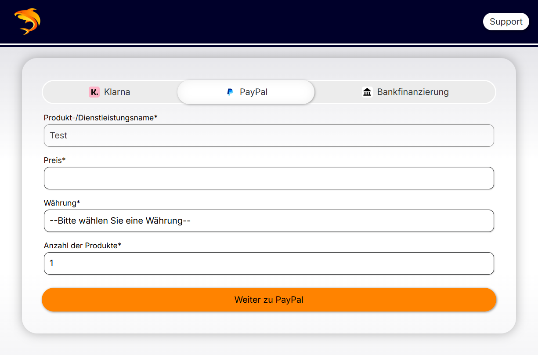
Task: Switch to the Klarna payment tab
Action: pos(110,92)
